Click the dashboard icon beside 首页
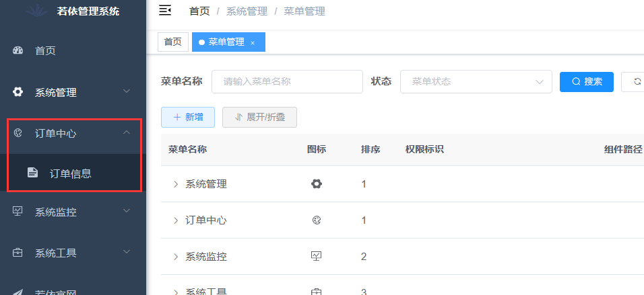Viewport: 644px width, 295px height. tap(18, 51)
